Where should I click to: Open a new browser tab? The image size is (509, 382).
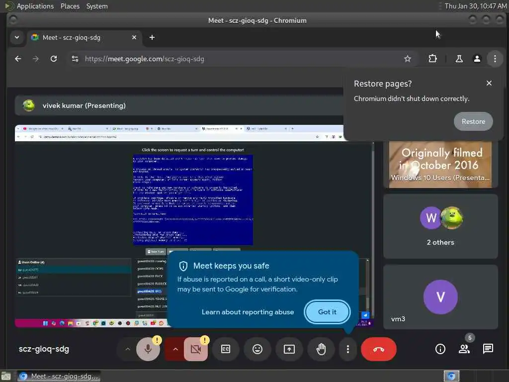[x=152, y=37]
